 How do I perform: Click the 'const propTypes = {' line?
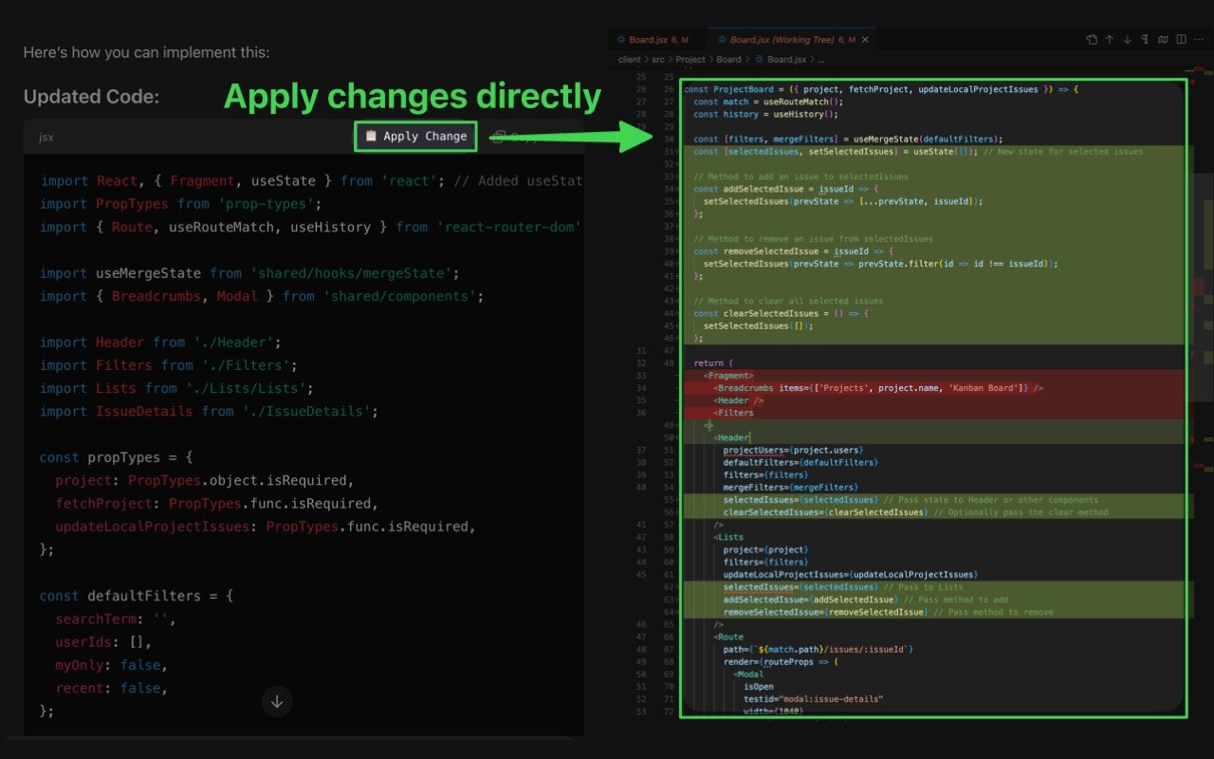coord(117,457)
